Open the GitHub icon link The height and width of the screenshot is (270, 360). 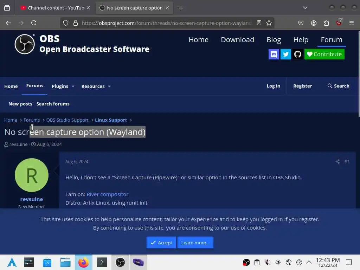click(x=297, y=54)
